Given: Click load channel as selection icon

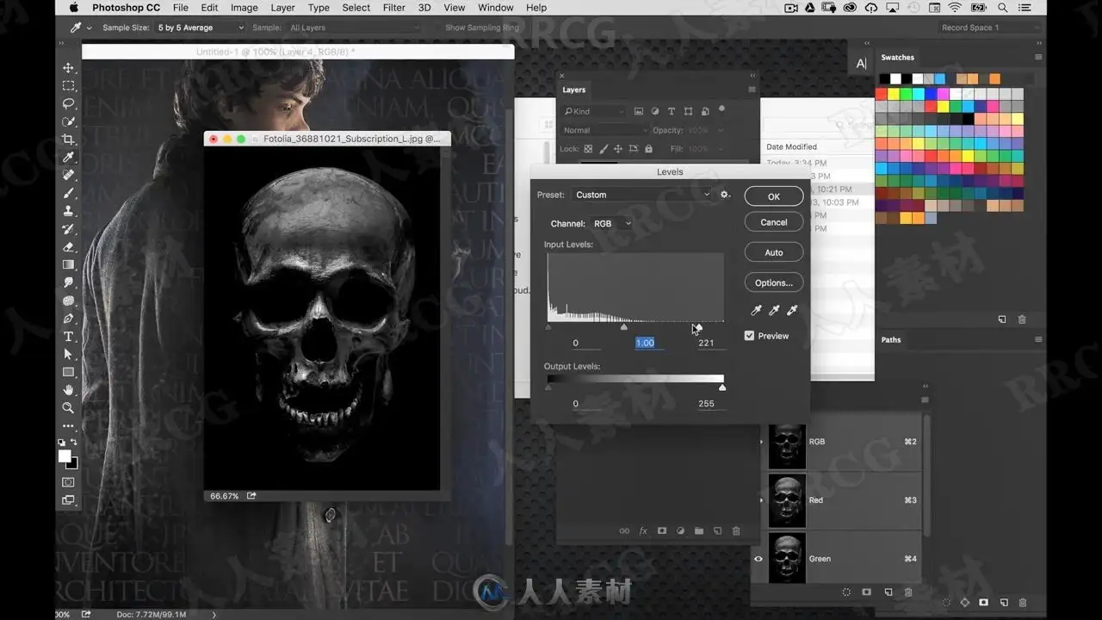Looking at the screenshot, I should coord(846,592).
